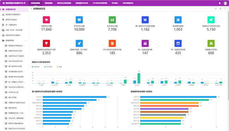Open the 高校学位点常态数据 top tab
The image size is (229, 131).
64,3
